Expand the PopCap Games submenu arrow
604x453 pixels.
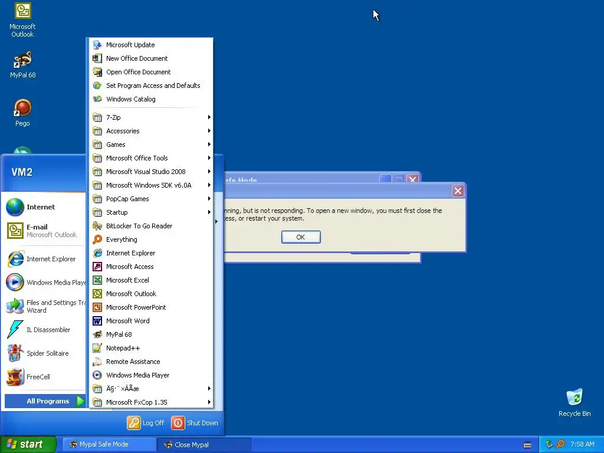(x=209, y=199)
